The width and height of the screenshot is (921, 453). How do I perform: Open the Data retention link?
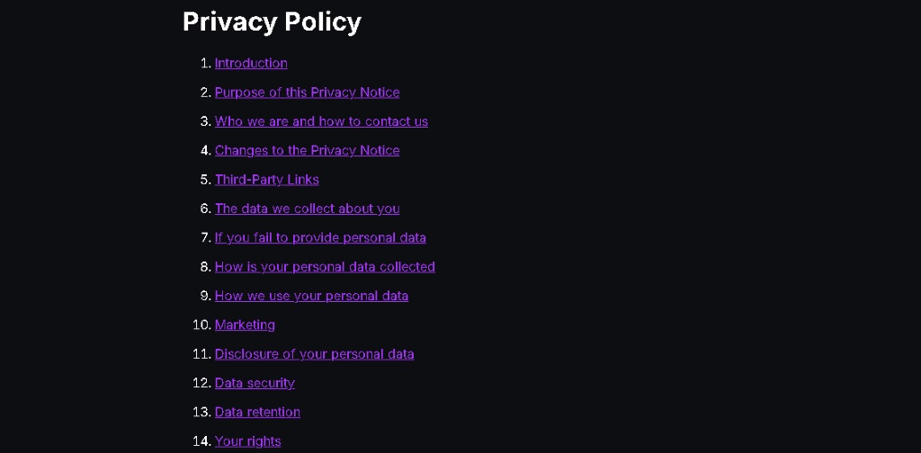click(257, 412)
